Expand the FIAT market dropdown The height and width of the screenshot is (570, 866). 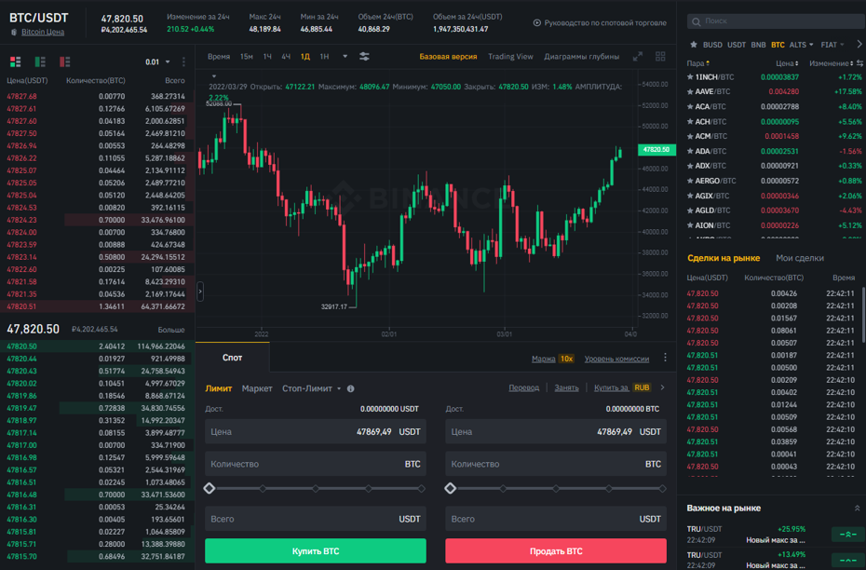(x=832, y=45)
